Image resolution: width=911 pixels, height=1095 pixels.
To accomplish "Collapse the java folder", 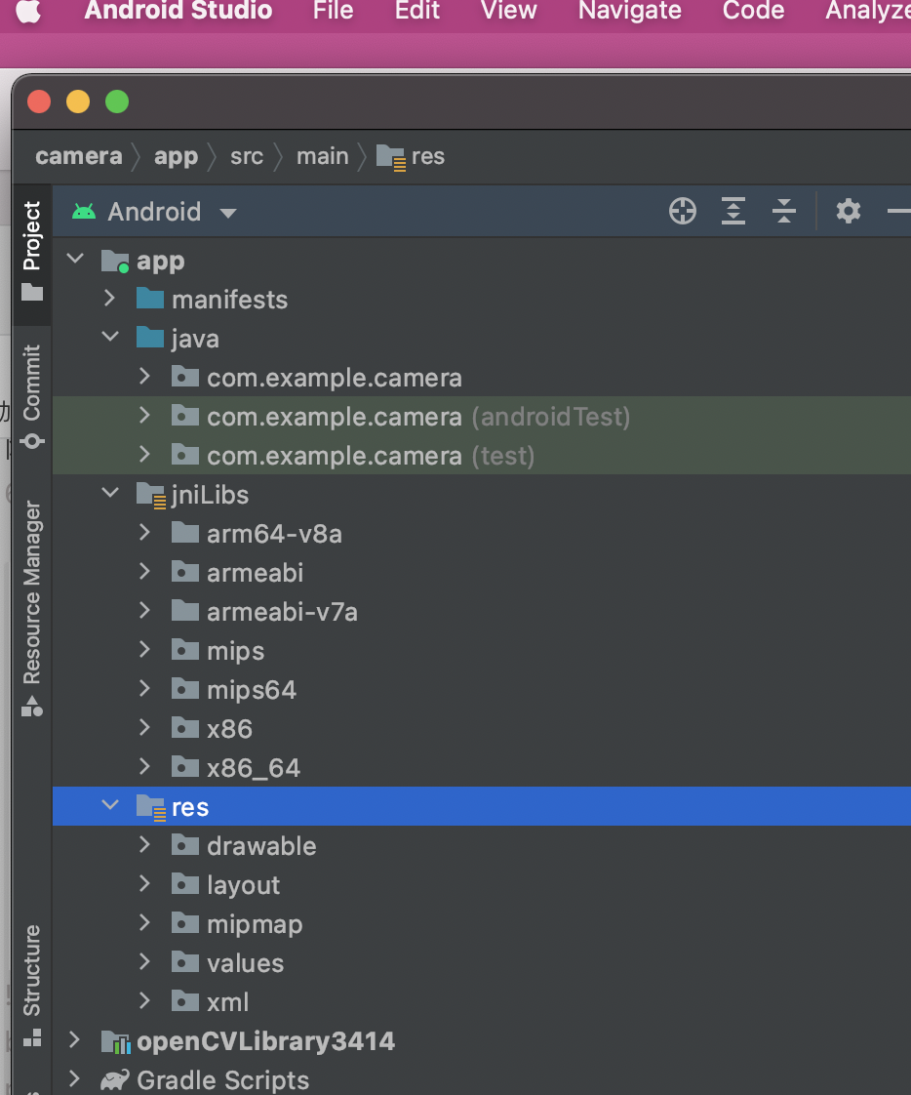I will 110,337.
